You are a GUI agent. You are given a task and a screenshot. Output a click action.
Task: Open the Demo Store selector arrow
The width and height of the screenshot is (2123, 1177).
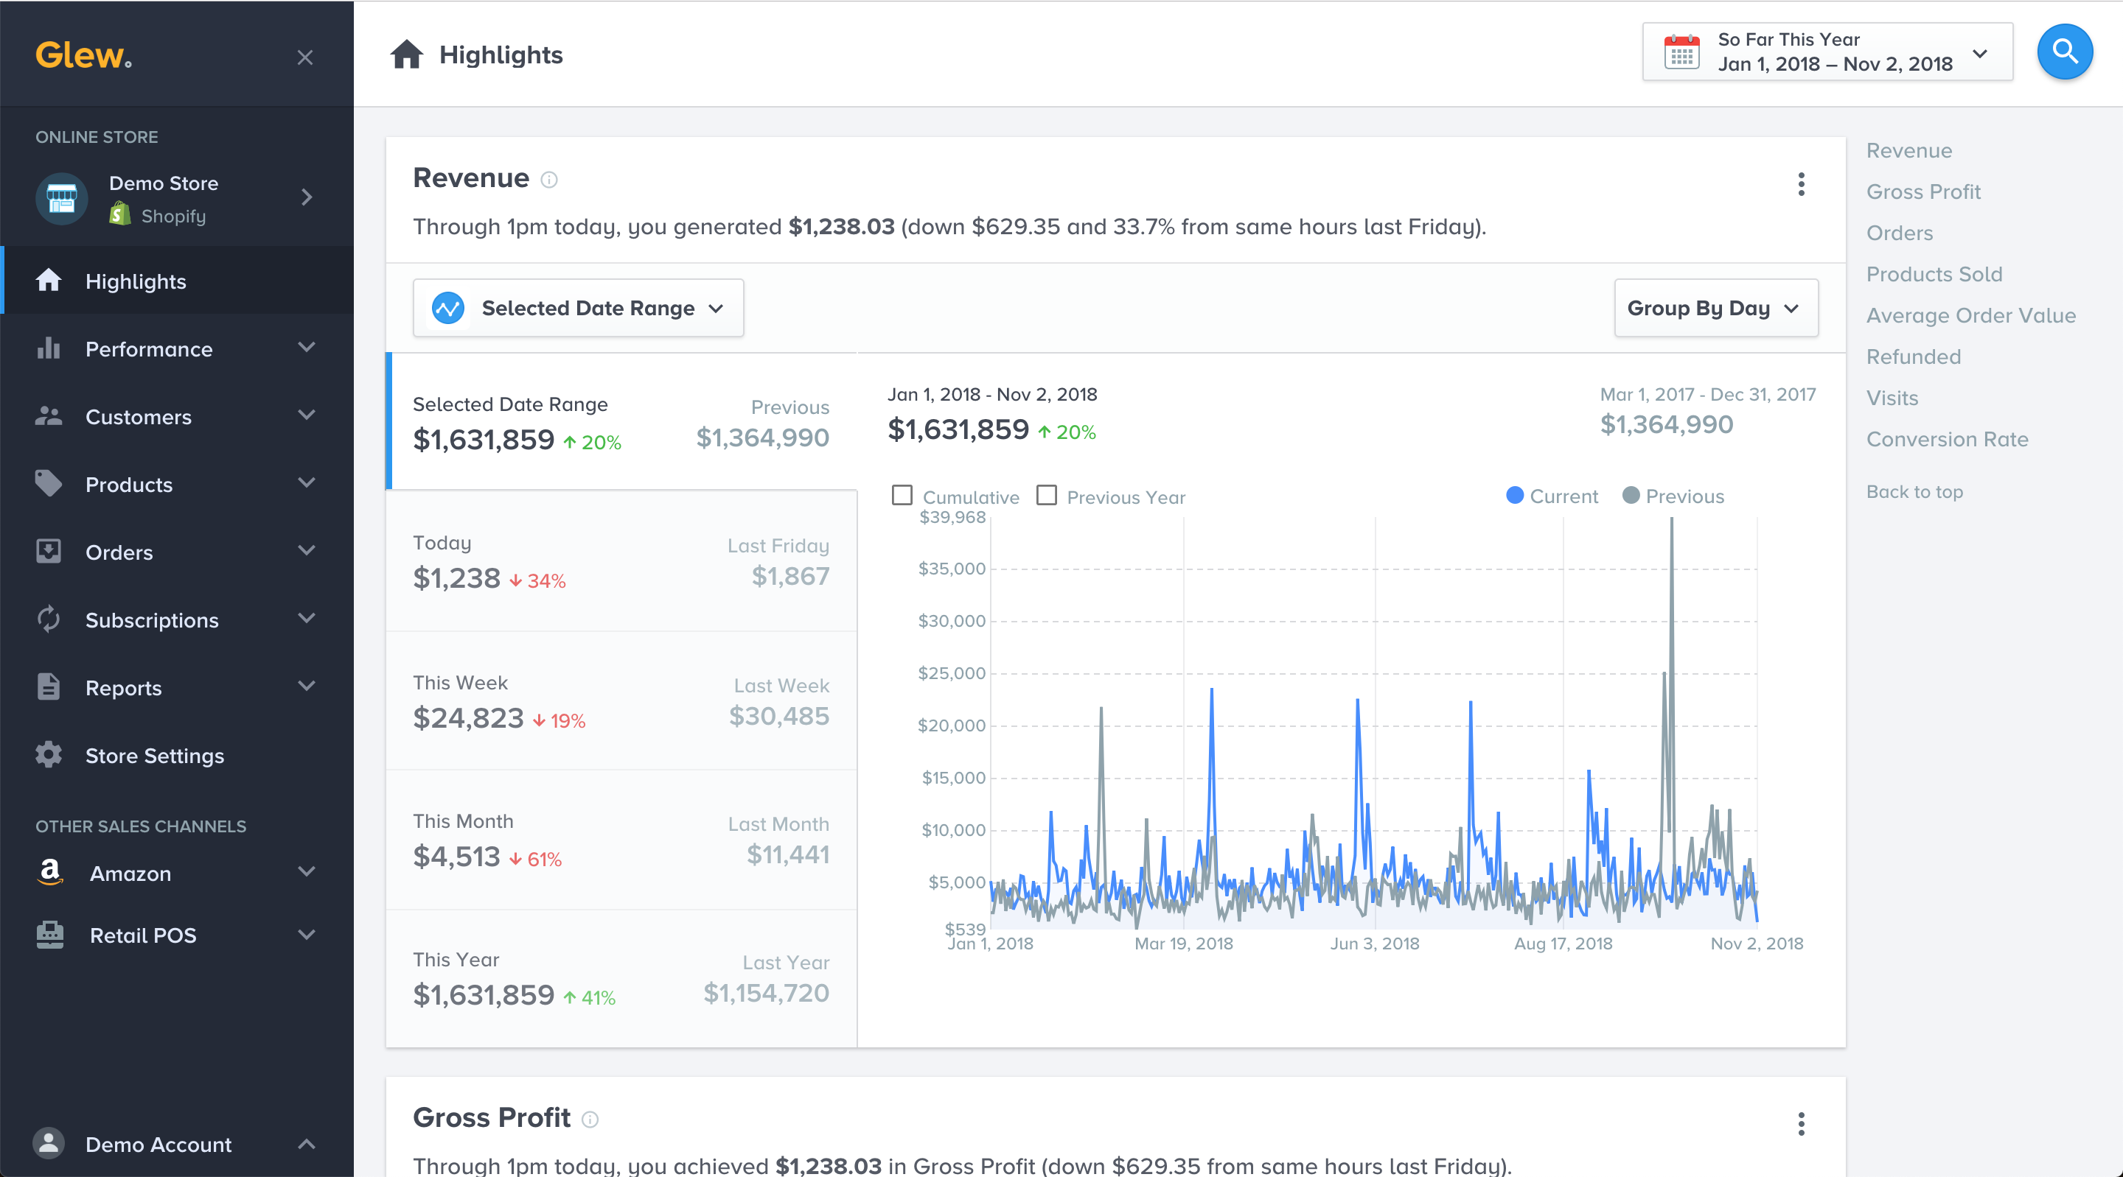click(x=306, y=197)
